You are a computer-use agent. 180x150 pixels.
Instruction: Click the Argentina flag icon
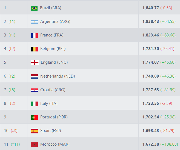click(x=34, y=22)
